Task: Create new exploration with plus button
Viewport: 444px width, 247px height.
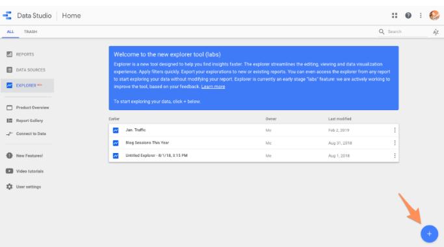Action: click(429, 234)
